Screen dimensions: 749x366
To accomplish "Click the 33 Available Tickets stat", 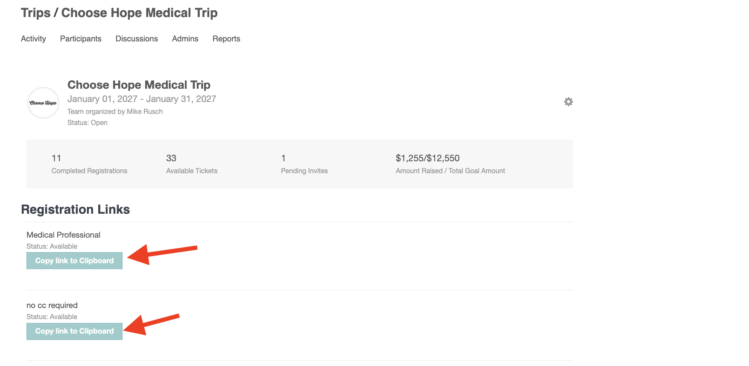I will (171, 158).
